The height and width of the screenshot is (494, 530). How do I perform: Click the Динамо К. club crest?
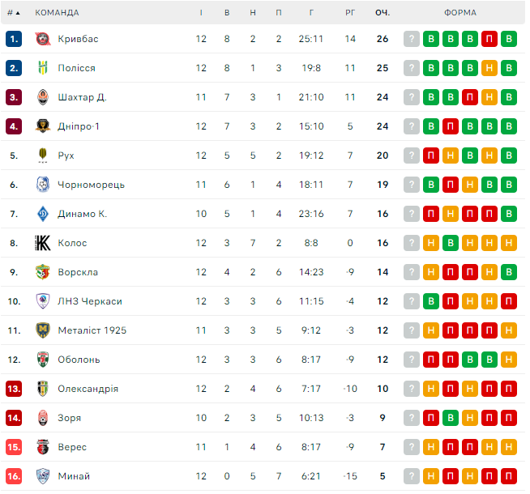(43, 214)
